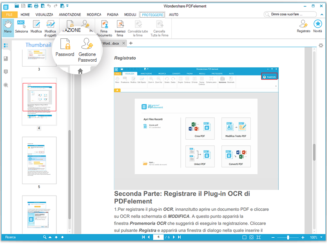Screen dimensions: 327x245
Task: Click the Inserisci firma icon
Action: point(120,29)
